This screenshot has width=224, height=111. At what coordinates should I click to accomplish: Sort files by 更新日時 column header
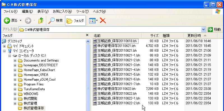pos(200,35)
